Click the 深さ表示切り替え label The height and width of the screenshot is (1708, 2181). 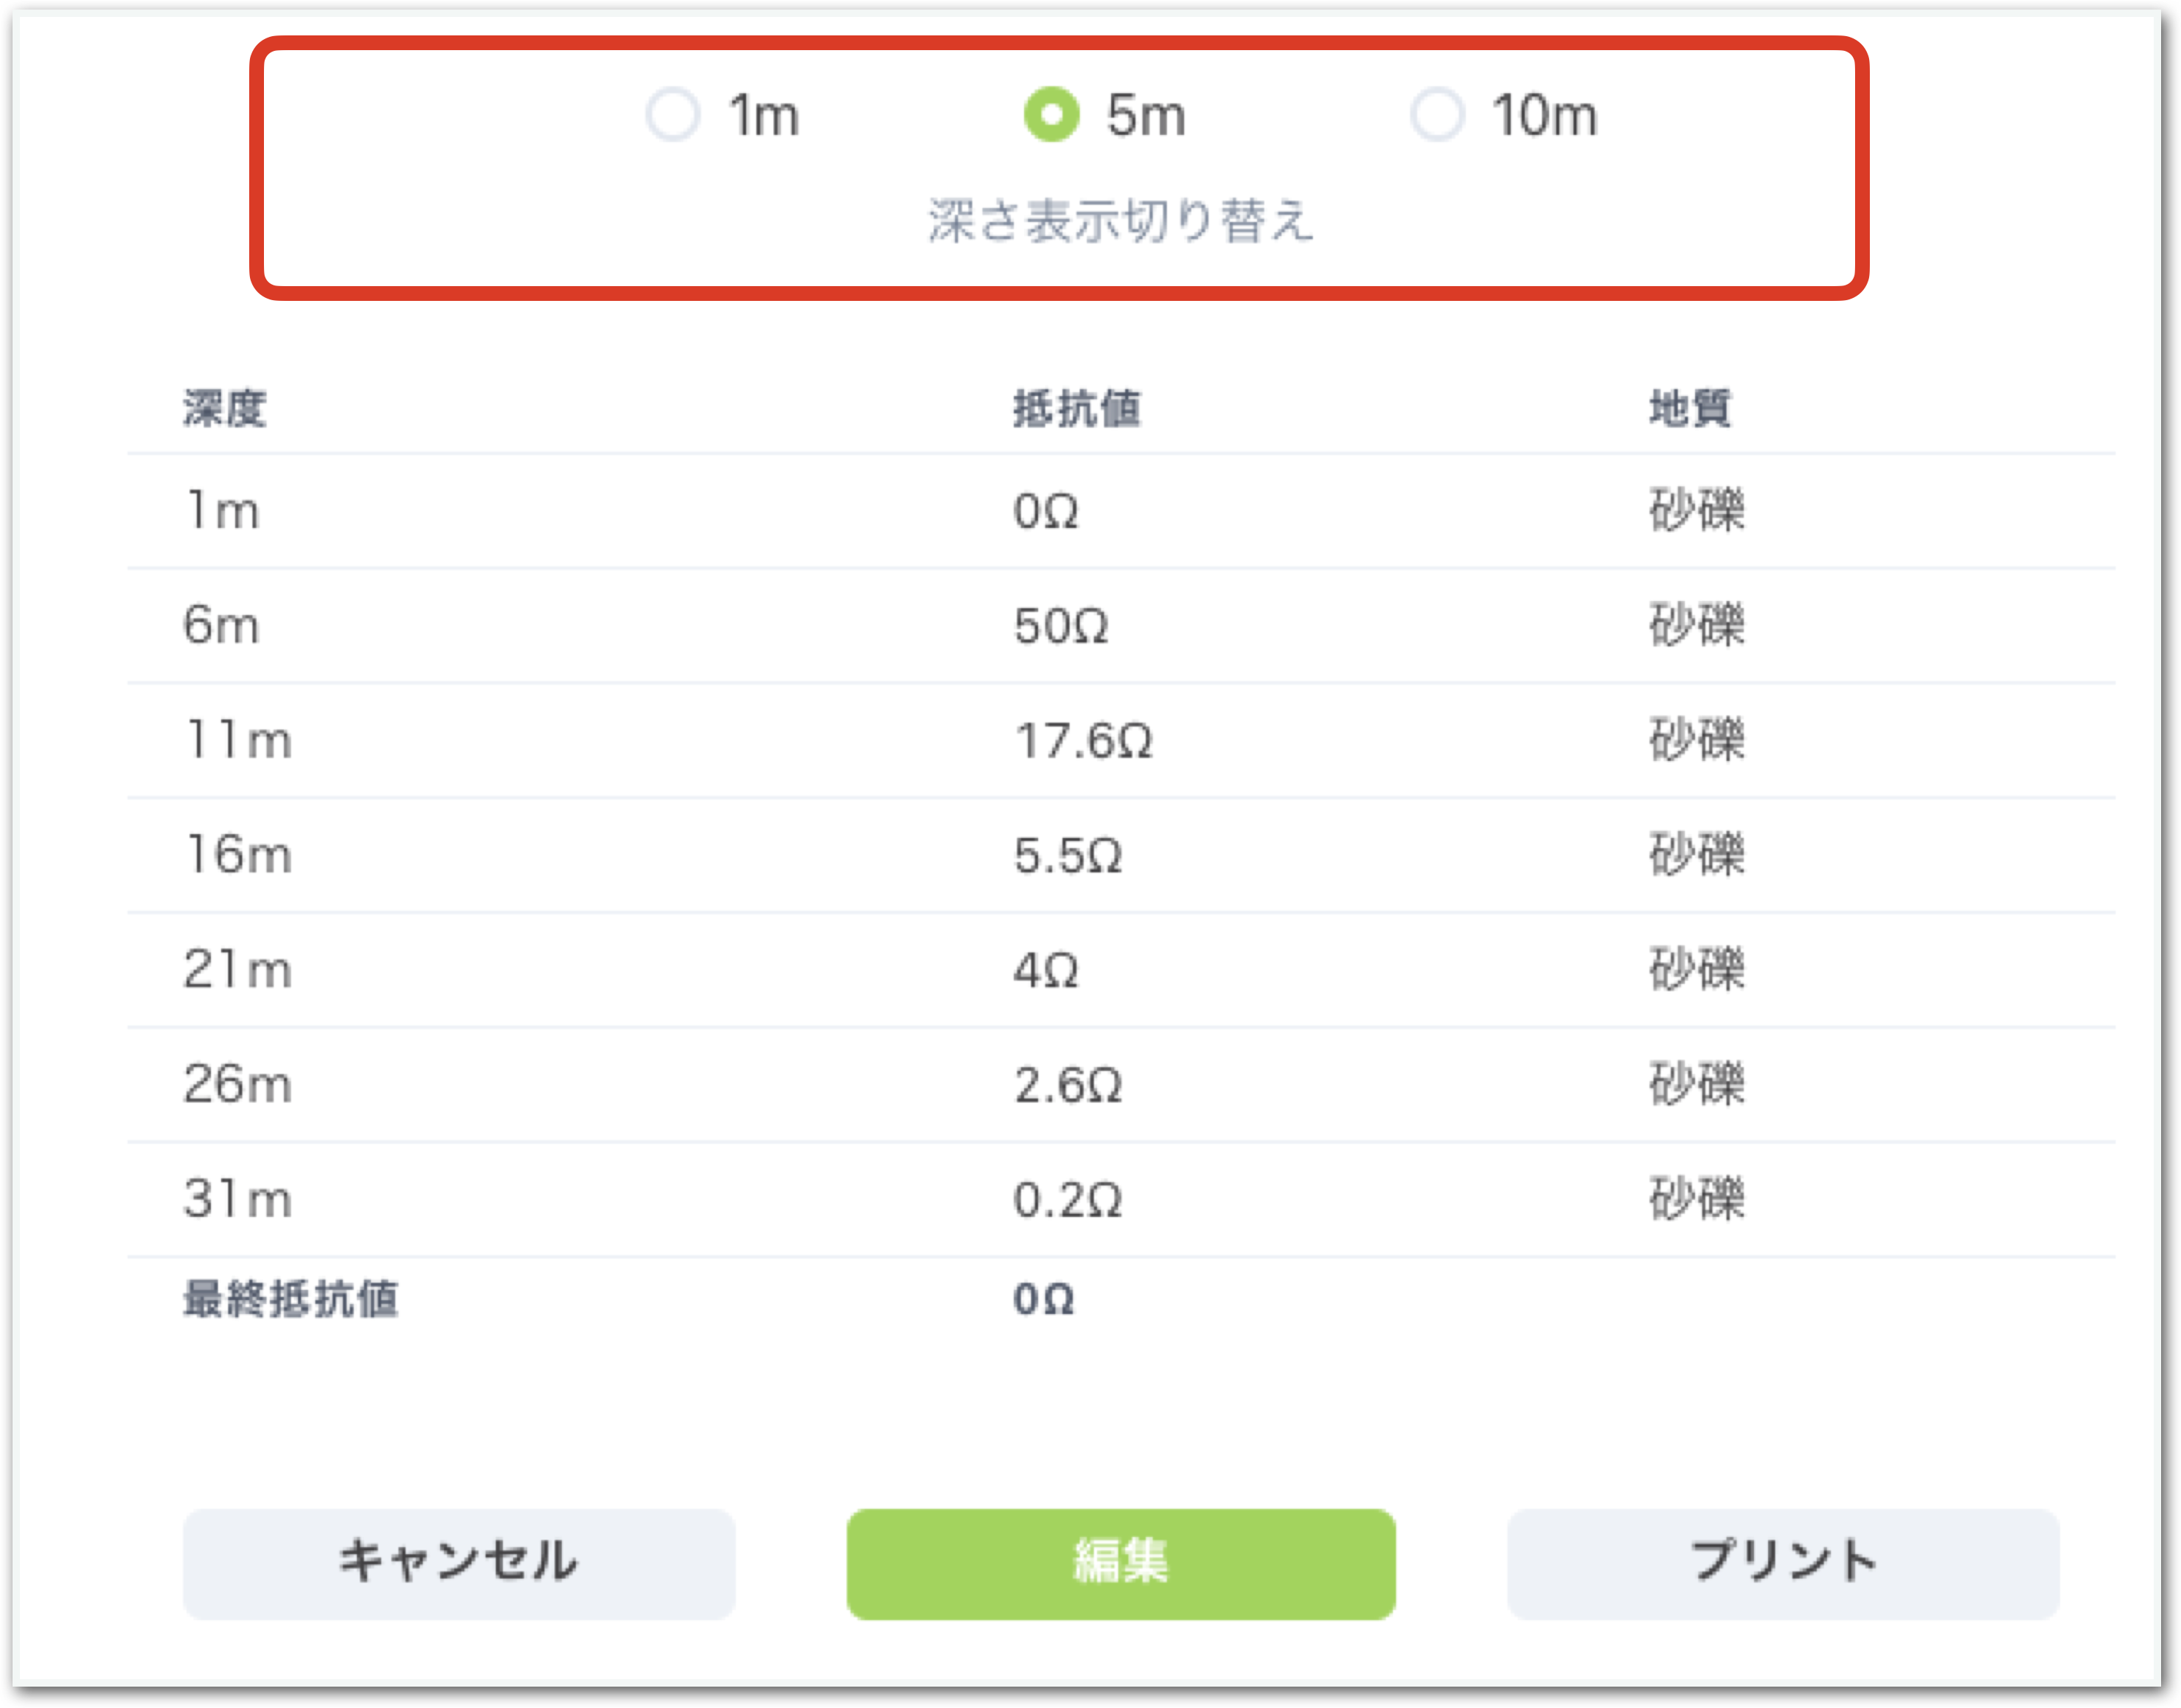[x=1121, y=220]
